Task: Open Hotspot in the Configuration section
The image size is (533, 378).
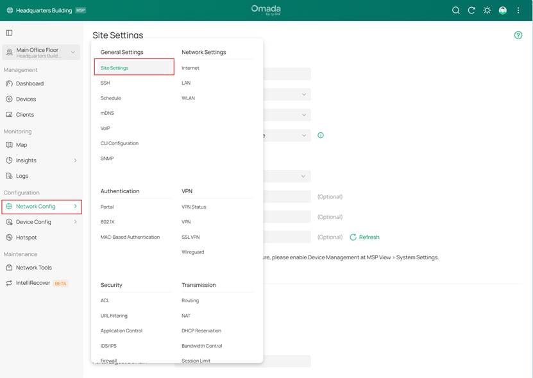Action: (x=26, y=237)
